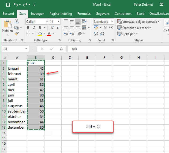169x153 pixels.
Task: Apply accounting currency format
Action: (96, 28)
